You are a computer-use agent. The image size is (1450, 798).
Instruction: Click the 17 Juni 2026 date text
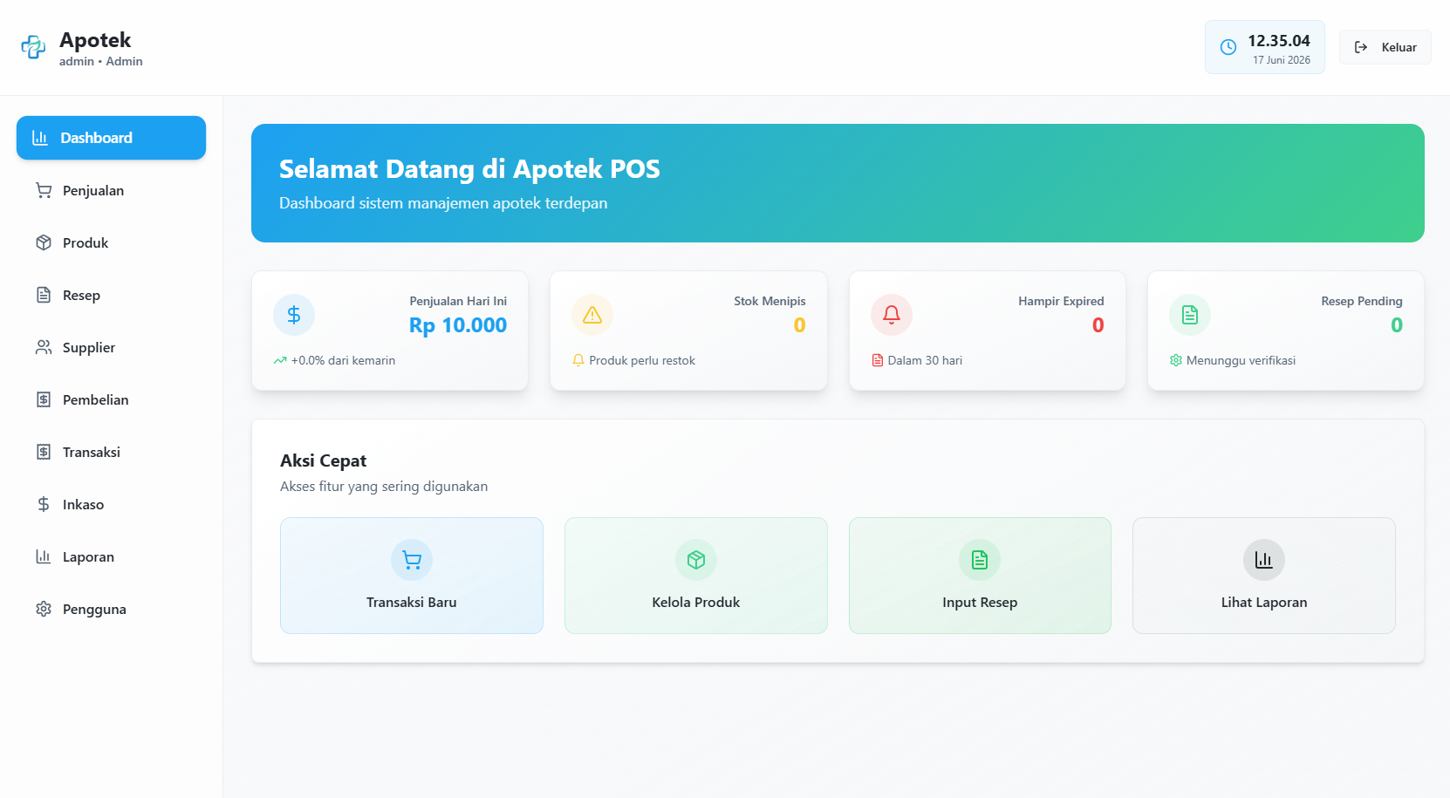coord(1282,60)
